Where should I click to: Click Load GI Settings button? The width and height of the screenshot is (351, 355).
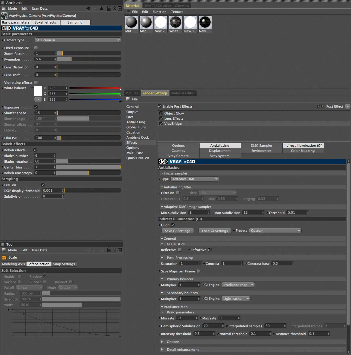[215, 231]
